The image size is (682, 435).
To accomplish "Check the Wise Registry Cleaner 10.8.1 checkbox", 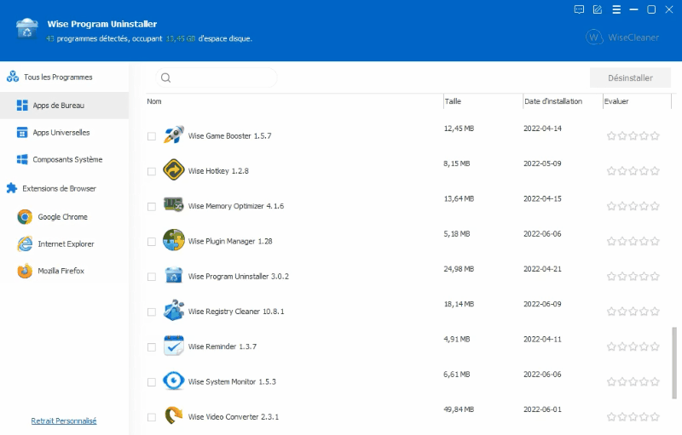I will click(x=152, y=312).
